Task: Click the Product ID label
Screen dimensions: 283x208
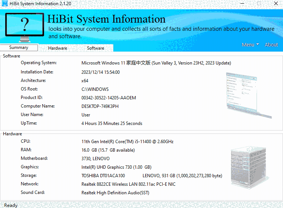Action: (x=31, y=98)
